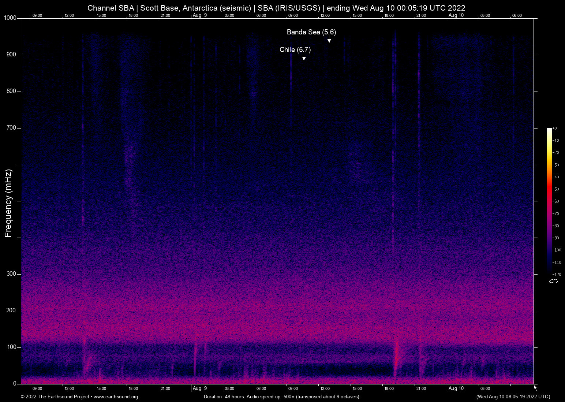Screen dimensions: 565x402
Task: Click the Aug 10 date marker on bottom axis
Action: tap(456, 388)
